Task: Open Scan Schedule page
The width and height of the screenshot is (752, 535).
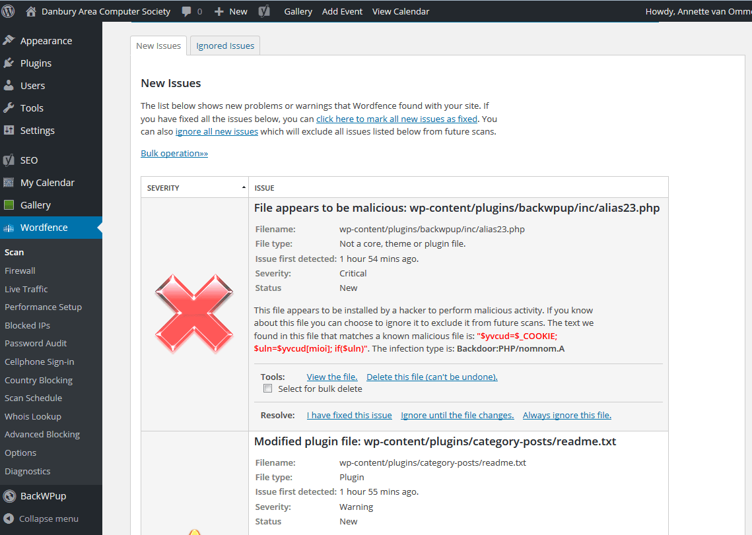Action: 33,398
